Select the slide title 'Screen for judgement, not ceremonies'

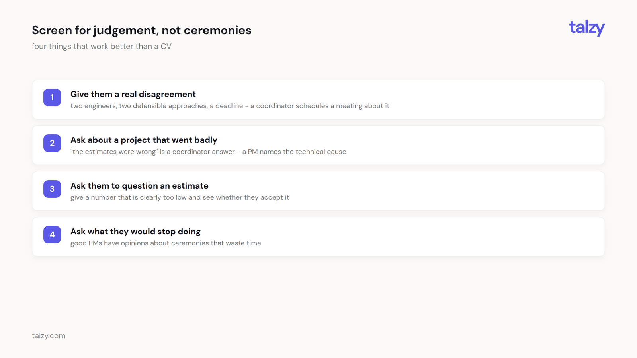[x=142, y=30]
